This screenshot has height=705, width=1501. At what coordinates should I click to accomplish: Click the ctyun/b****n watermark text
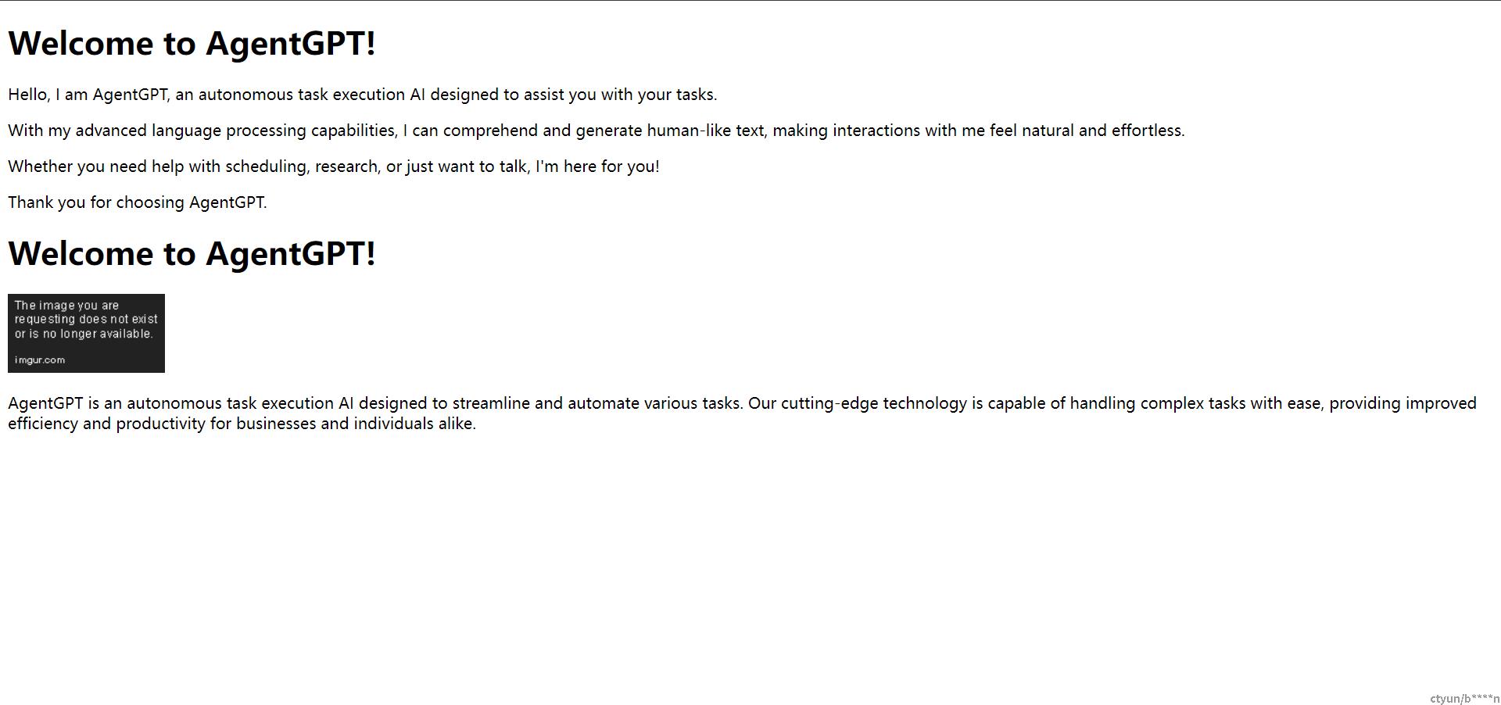click(x=1464, y=699)
